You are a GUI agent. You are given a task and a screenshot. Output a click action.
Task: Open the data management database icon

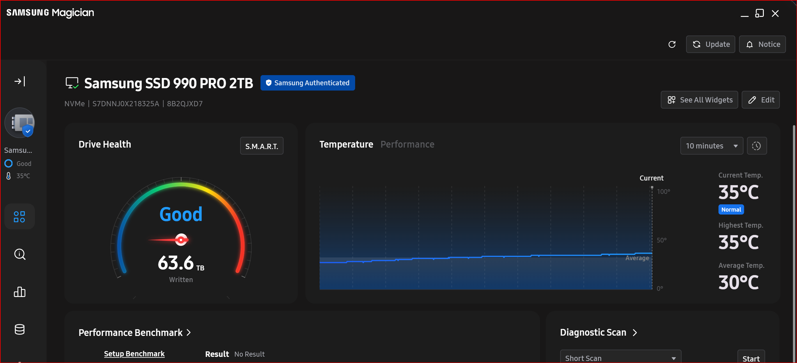pyautogui.click(x=20, y=330)
